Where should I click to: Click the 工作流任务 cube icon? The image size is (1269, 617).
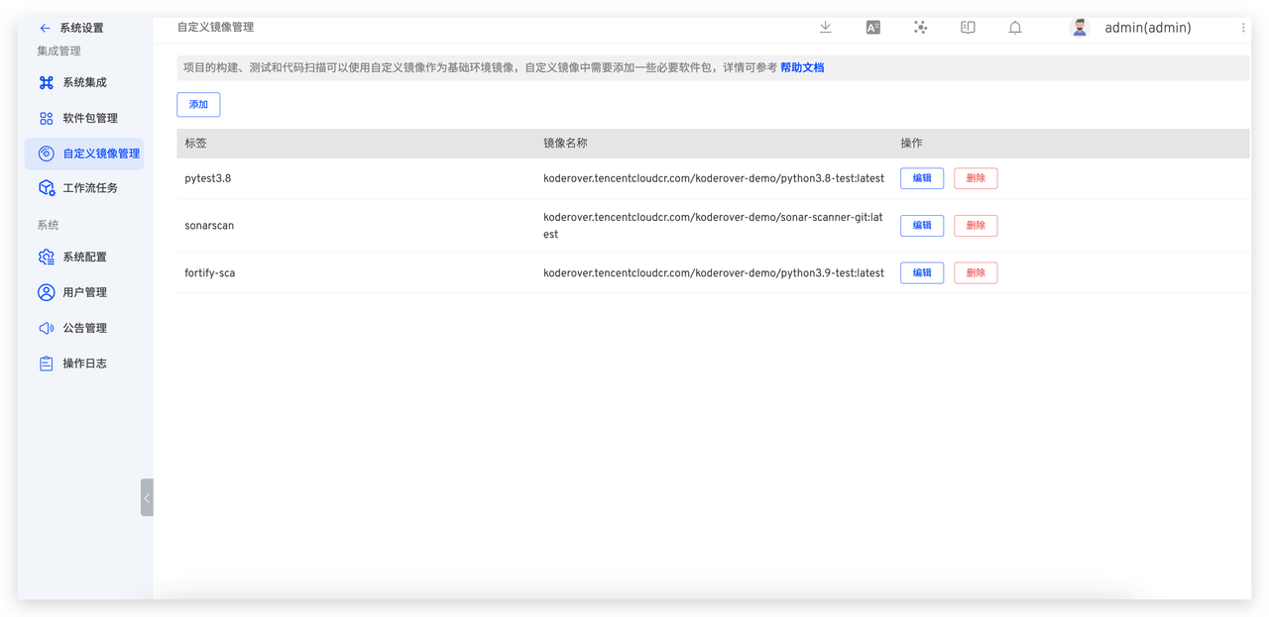coord(47,187)
